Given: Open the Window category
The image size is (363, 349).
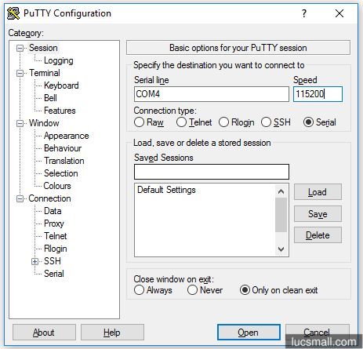Looking at the screenshot, I should click(44, 123).
